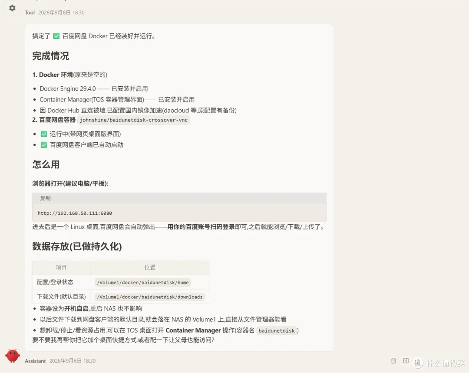The image size is (469, 373).
Task: Click the final question about 桌面快捷方式
Action: point(123,340)
